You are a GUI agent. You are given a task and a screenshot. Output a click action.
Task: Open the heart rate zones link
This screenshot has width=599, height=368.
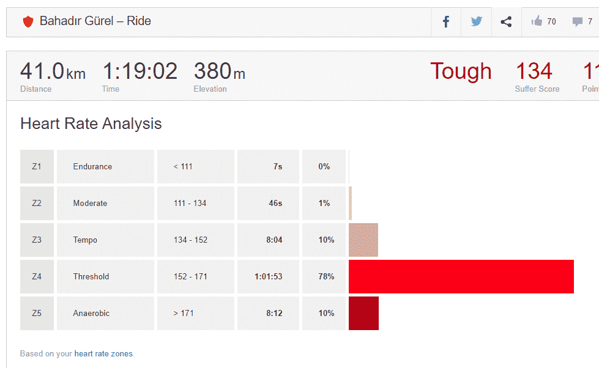[103, 353]
